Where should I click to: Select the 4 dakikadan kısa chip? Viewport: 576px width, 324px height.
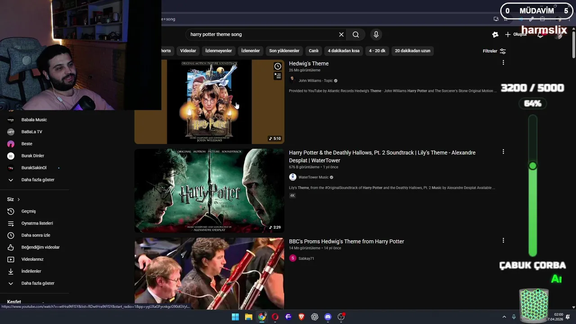pos(344,51)
